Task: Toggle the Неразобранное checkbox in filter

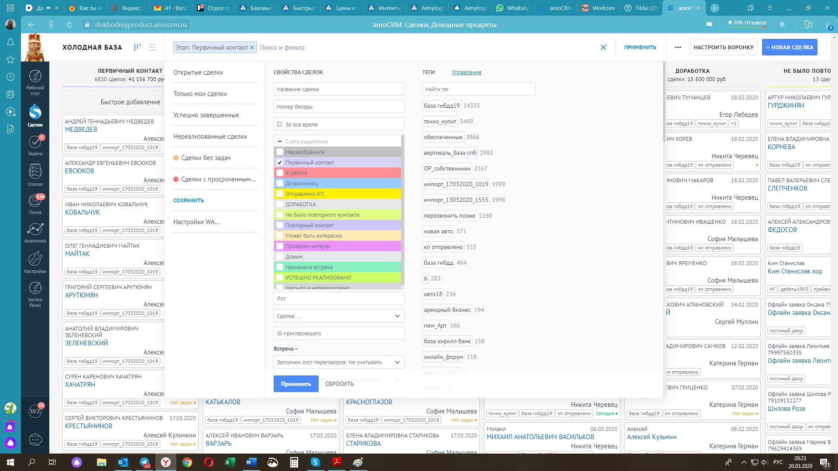Action: pyautogui.click(x=279, y=152)
